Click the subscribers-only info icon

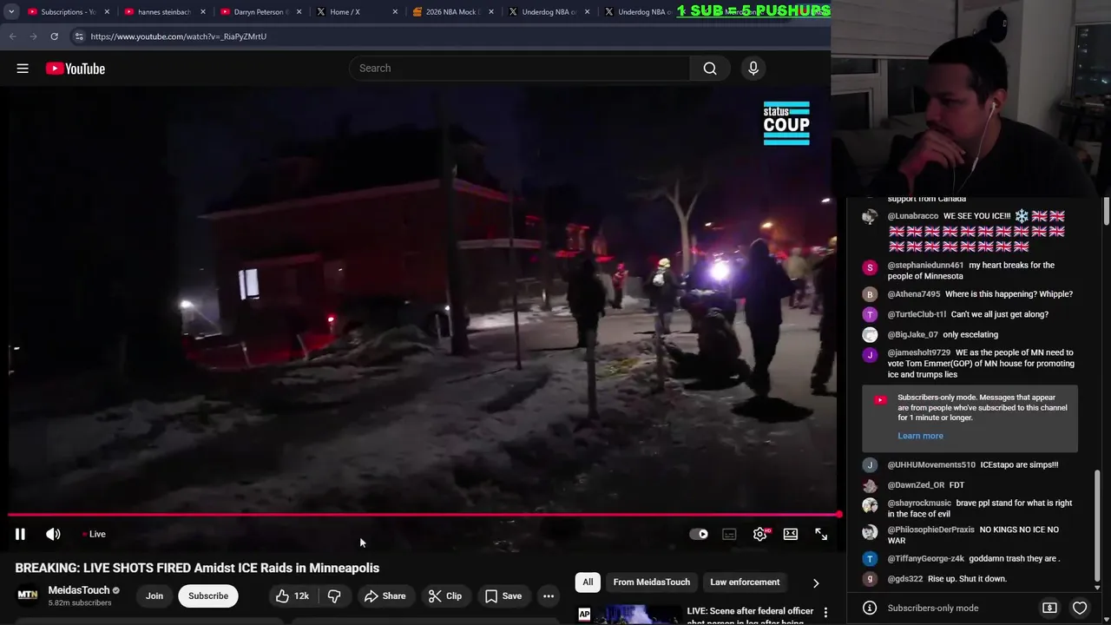[870, 609]
